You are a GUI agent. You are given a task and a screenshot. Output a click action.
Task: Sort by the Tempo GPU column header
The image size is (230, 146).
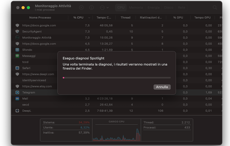202,18
